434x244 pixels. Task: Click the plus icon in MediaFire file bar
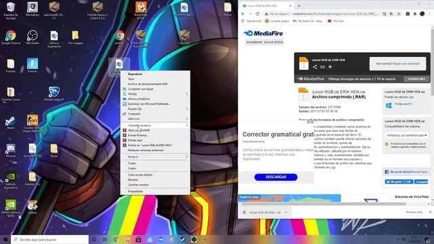click(x=330, y=66)
